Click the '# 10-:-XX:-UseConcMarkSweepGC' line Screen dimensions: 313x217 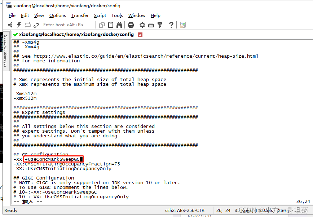coord(55,192)
